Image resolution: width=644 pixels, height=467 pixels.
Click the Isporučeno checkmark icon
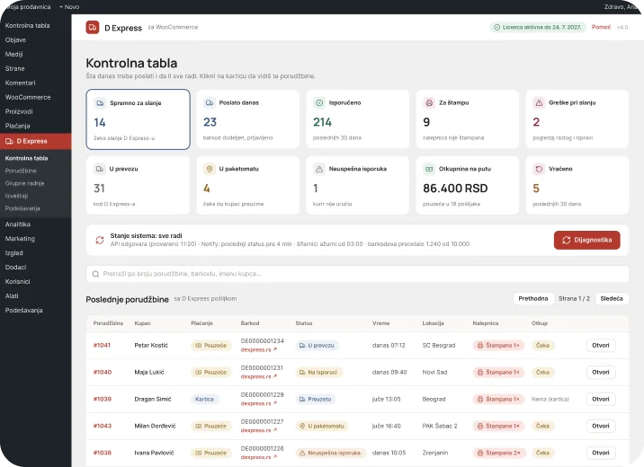click(319, 102)
